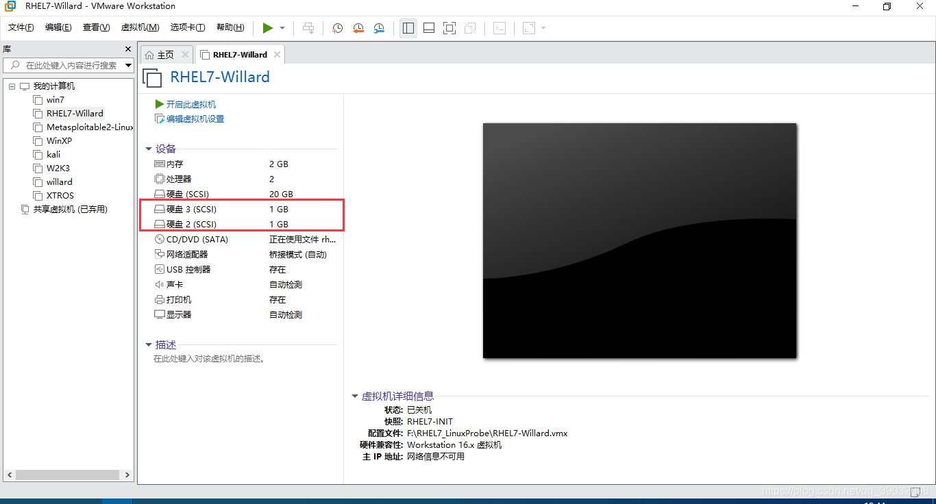Screen dimensions: 936x504
Task: Collapse the 描述 section
Action: 148,344
